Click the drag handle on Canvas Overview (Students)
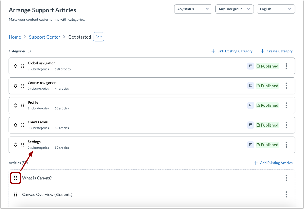Viewport: 304px width, 209px height. [16, 194]
